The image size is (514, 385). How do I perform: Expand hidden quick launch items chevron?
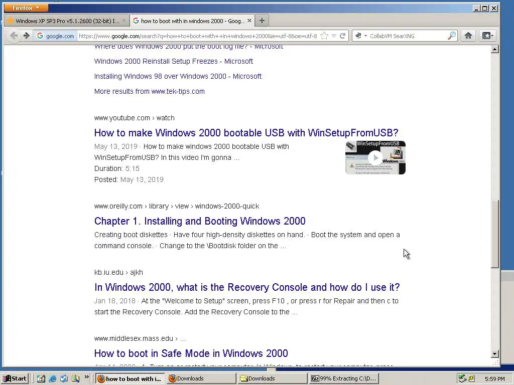click(x=86, y=377)
